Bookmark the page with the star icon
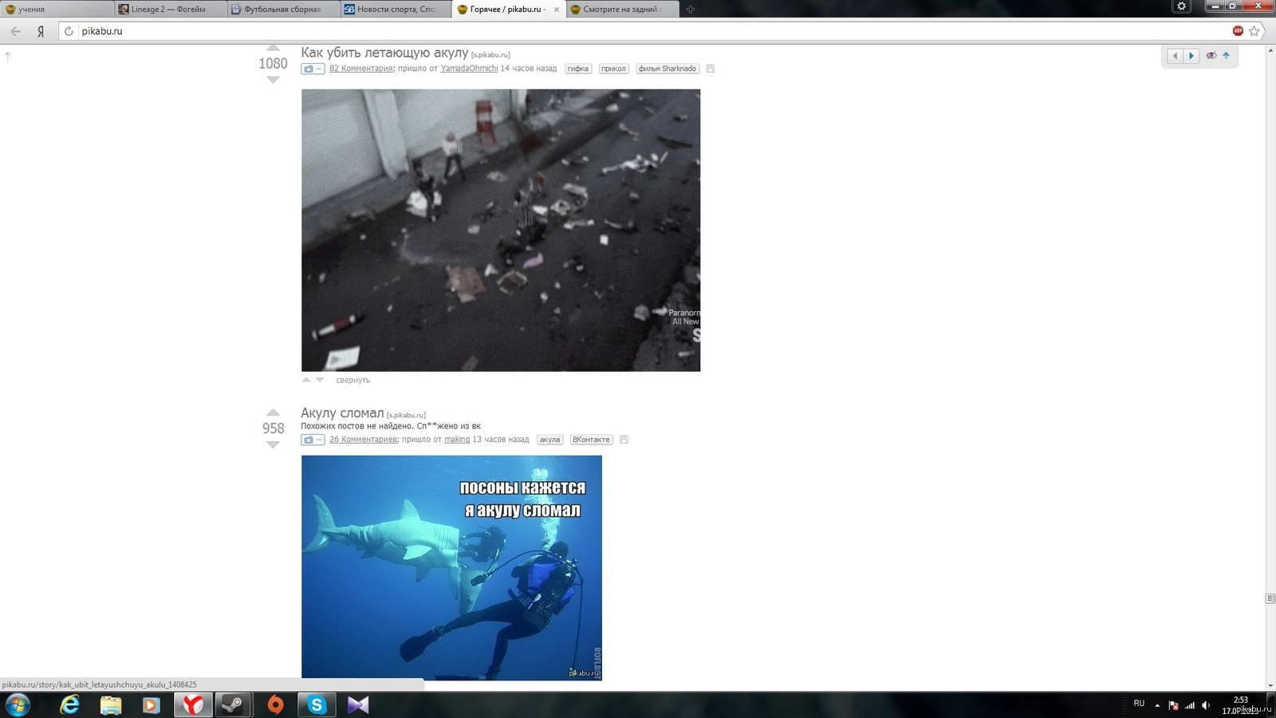This screenshot has width=1276, height=718. 1254,31
